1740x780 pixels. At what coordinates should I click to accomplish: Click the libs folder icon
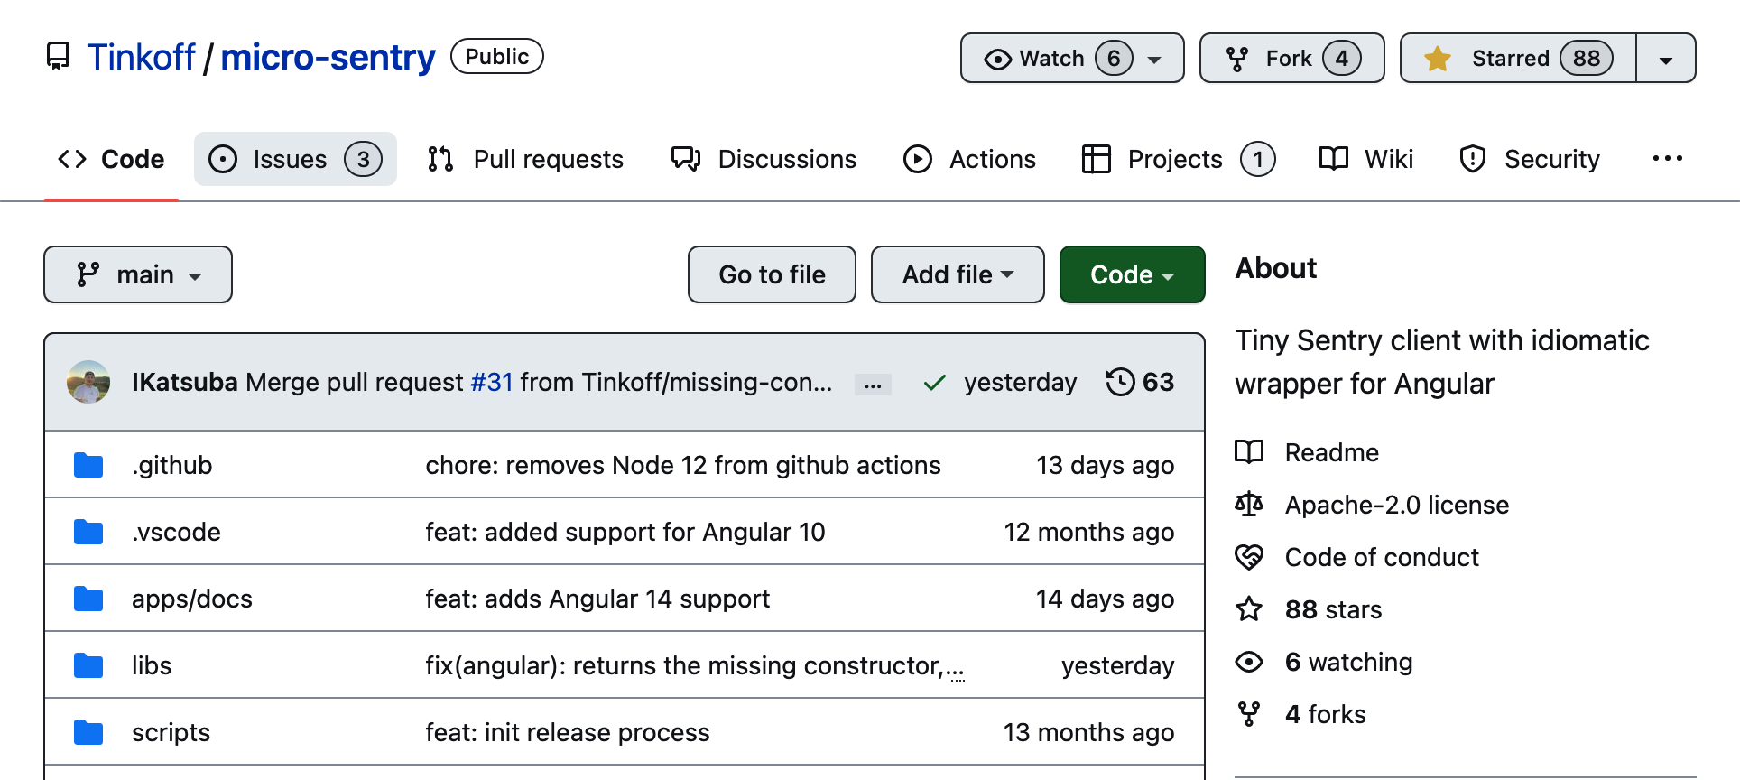(x=88, y=665)
